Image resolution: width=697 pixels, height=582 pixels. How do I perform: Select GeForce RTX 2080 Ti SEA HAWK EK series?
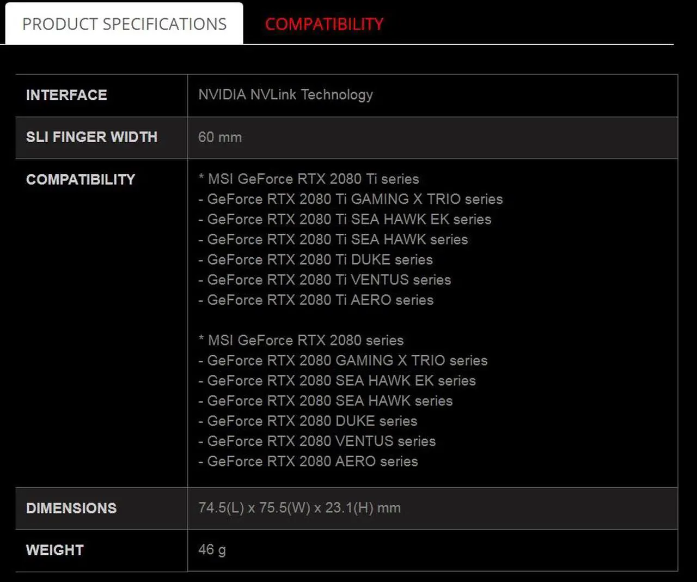345,219
